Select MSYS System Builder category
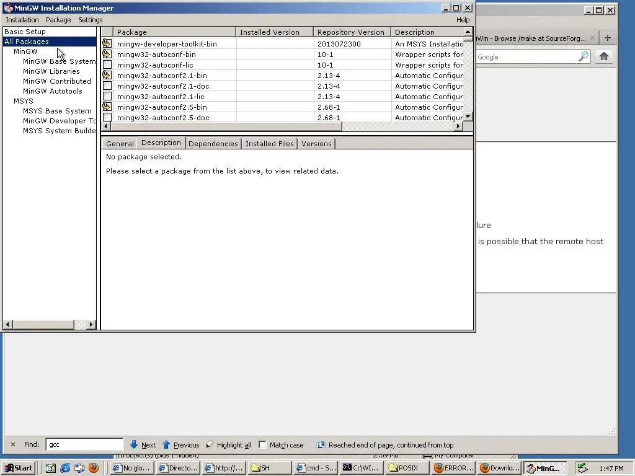635x476 pixels. coord(59,131)
